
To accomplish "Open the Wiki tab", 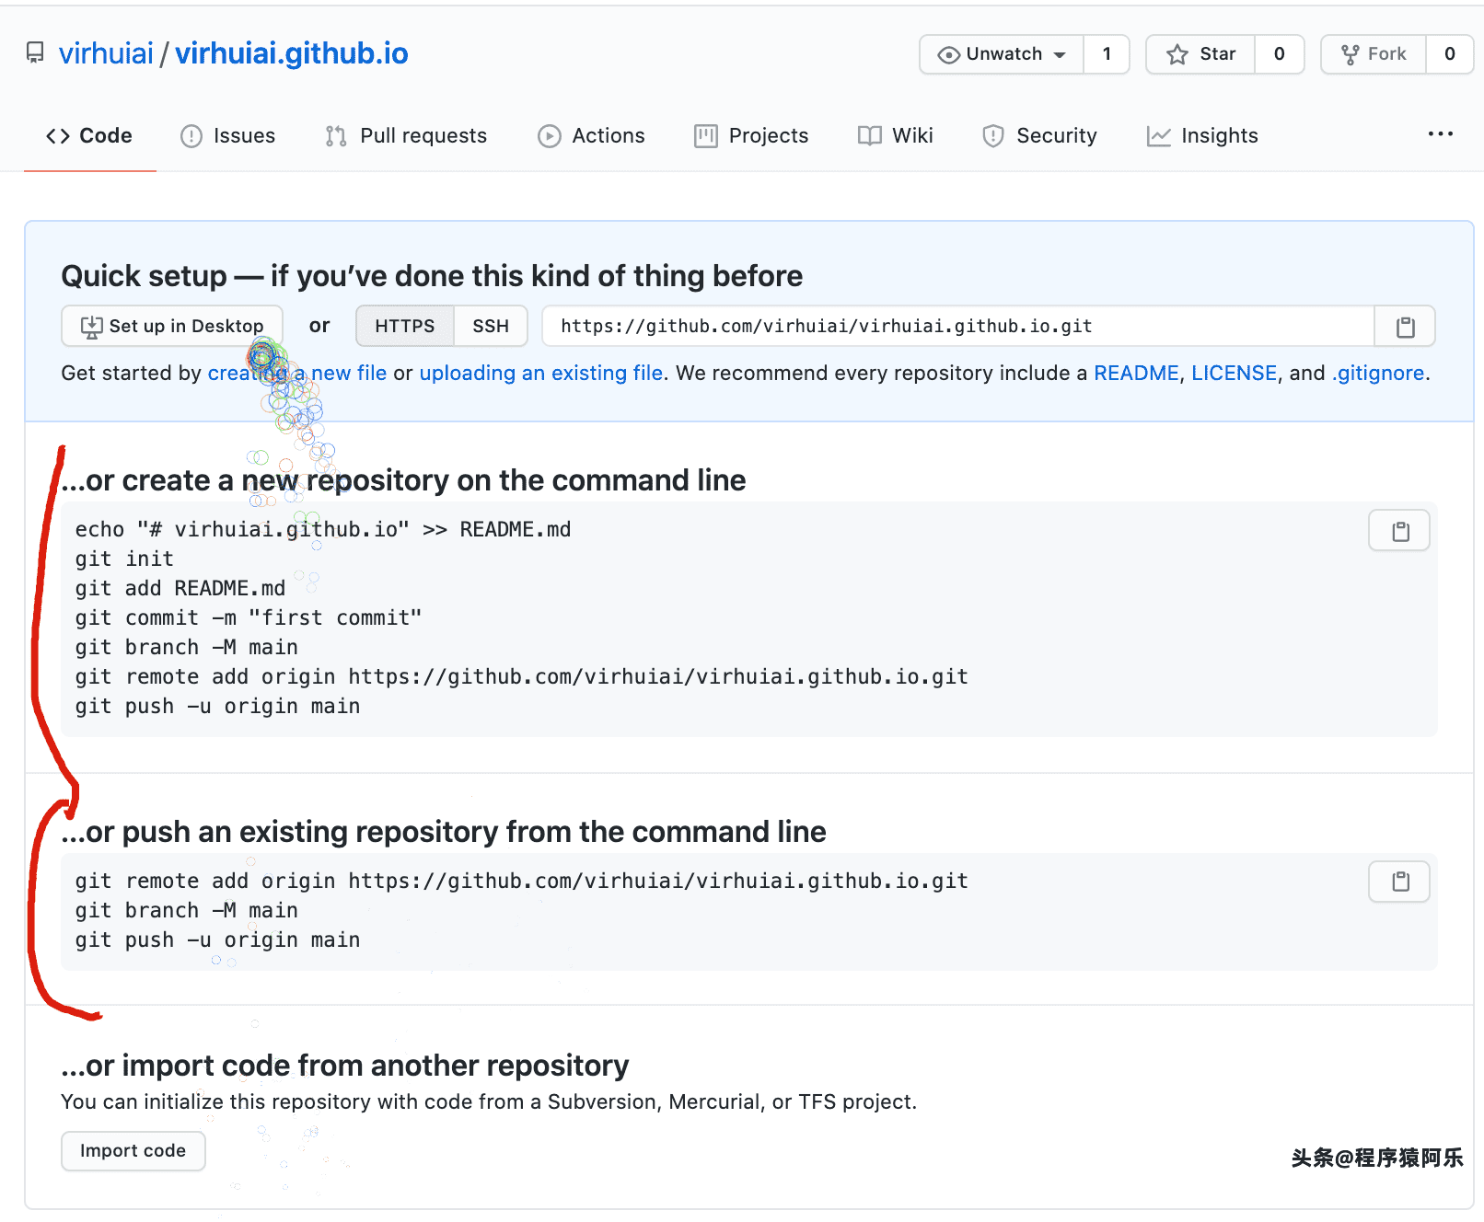I will 895,136.
